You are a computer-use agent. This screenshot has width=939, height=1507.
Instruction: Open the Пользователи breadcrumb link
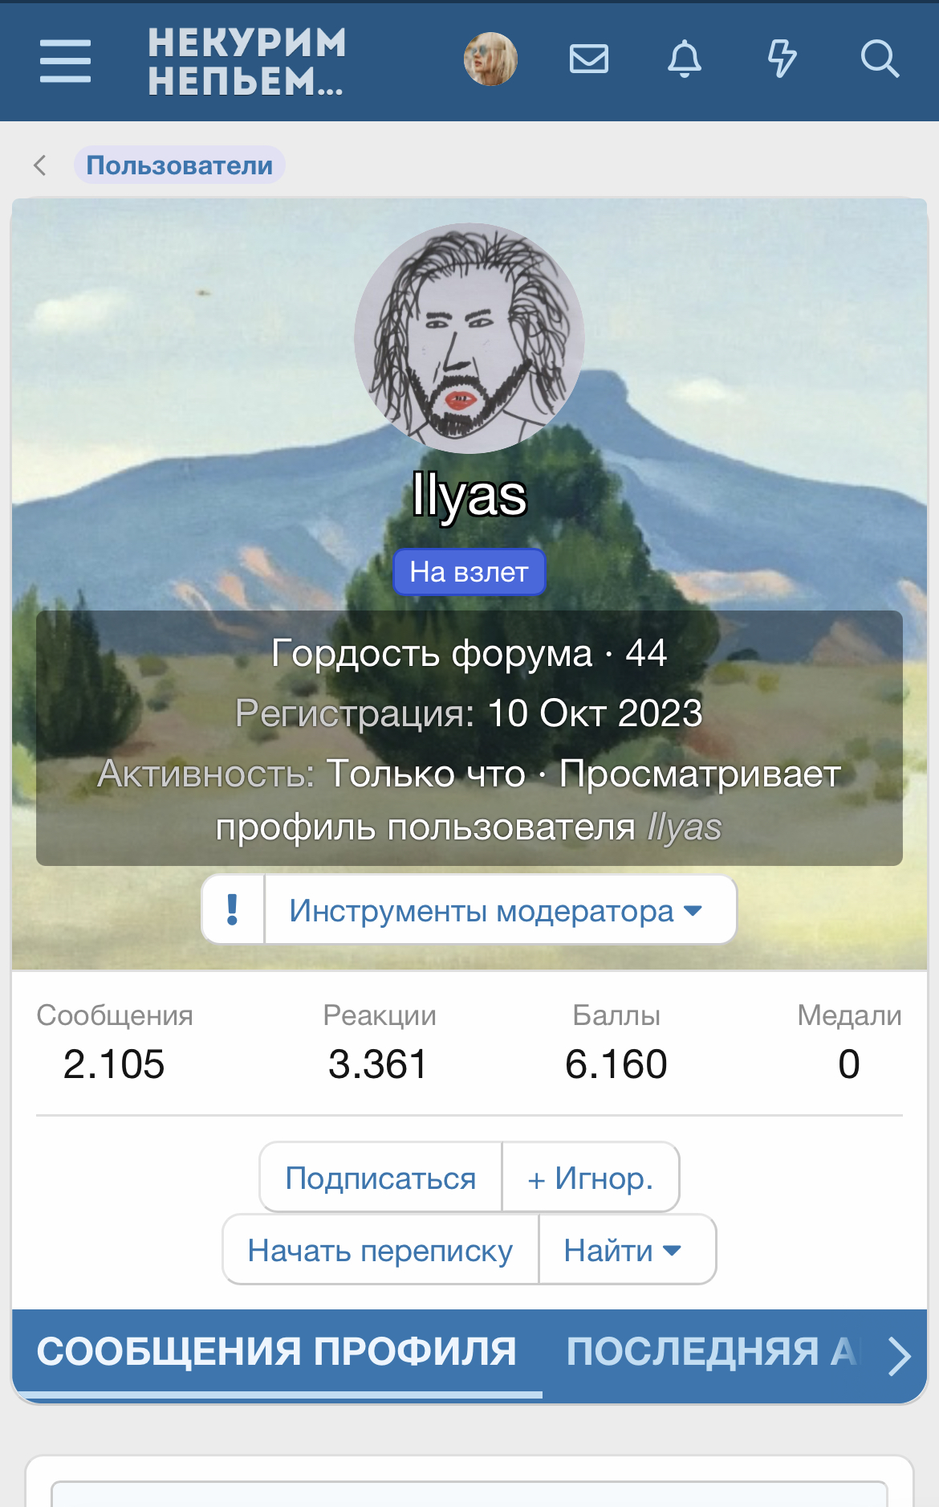point(180,165)
